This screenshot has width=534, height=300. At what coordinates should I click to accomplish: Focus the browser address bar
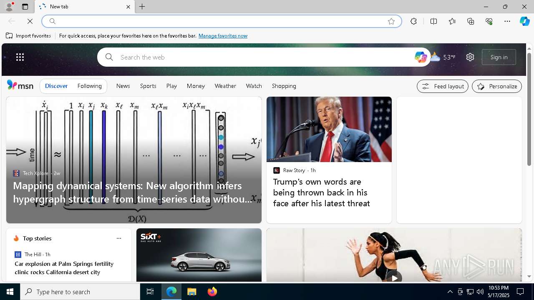click(x=221, y=21)
